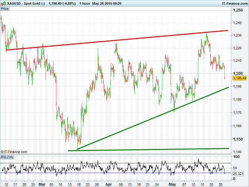This screenshot has width=249, height=187.
Task: Select the horizontal green support line
Action: (x=149, y=149)
